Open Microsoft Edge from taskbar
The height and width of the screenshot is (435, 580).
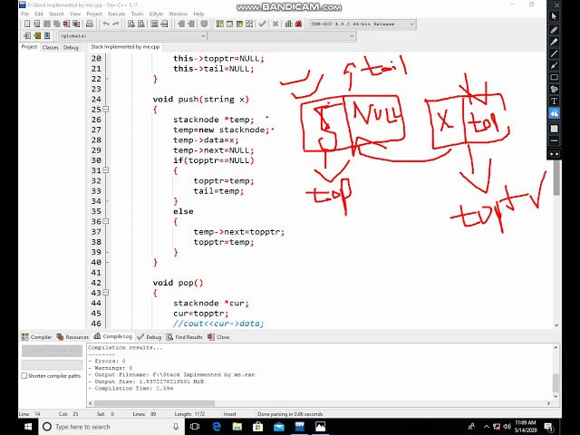(x=217, y=427)
